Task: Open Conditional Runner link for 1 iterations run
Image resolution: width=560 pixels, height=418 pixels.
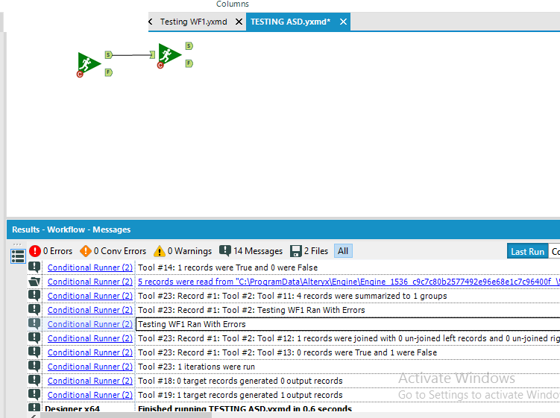Action: click(90, 367)
